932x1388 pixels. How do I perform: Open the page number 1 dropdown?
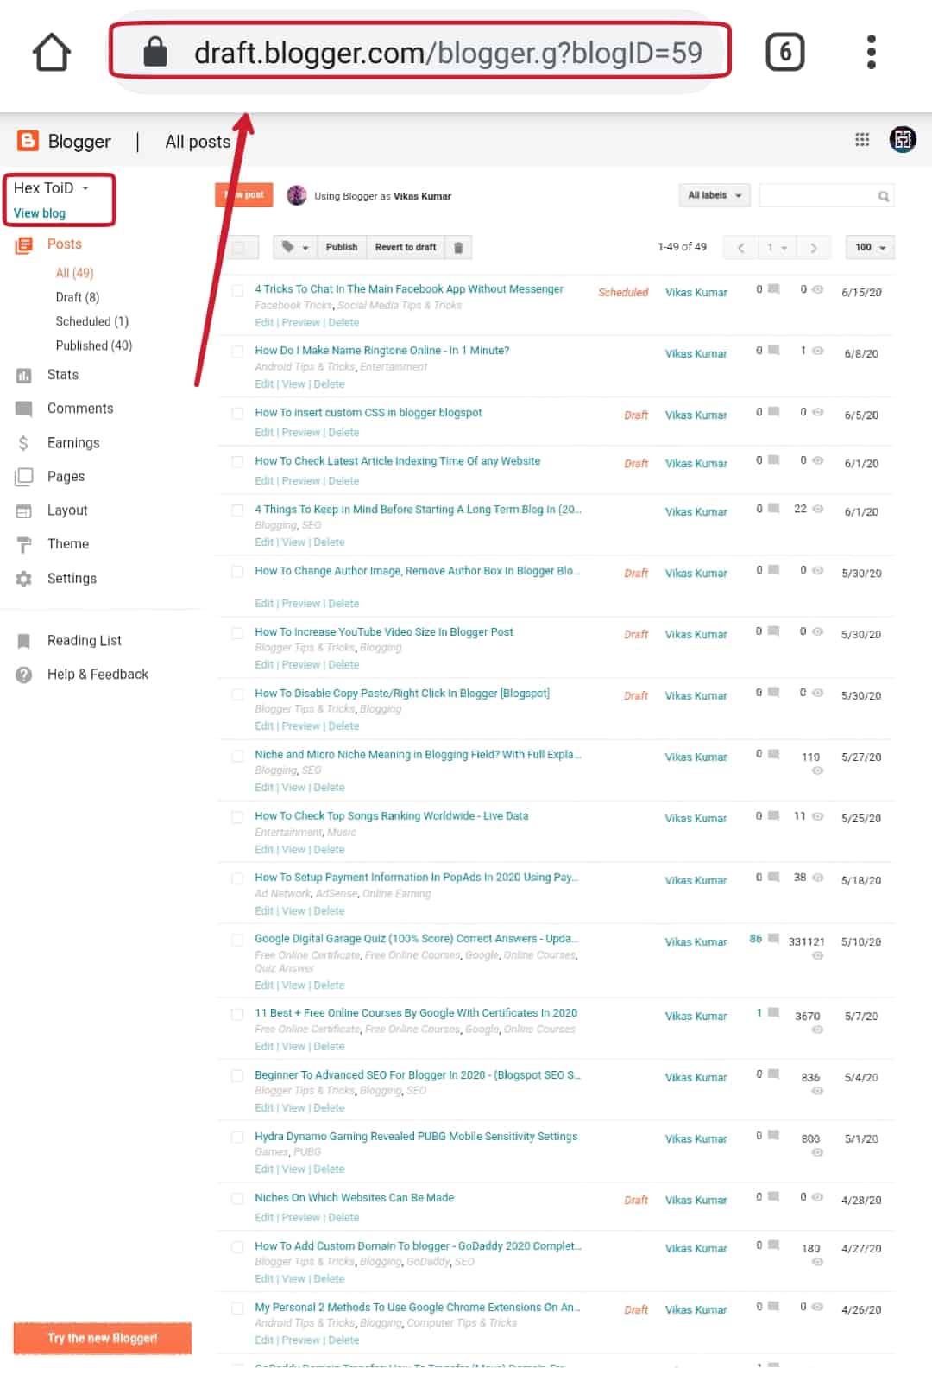click(x=778, y=247)
